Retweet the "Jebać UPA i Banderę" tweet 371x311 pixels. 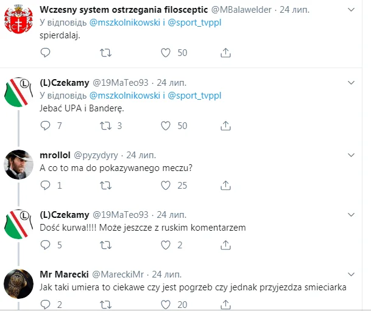pyautogui.click(x=105, y=125)
